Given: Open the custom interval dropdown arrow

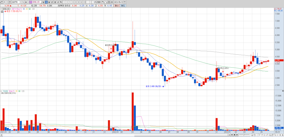Looking at the screenshot, I should [91, 2].
